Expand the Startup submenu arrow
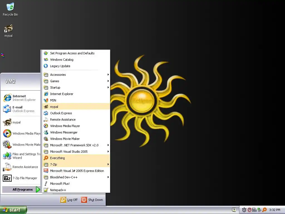The height and width of the screenshot is (214, 285). [108, 87]
